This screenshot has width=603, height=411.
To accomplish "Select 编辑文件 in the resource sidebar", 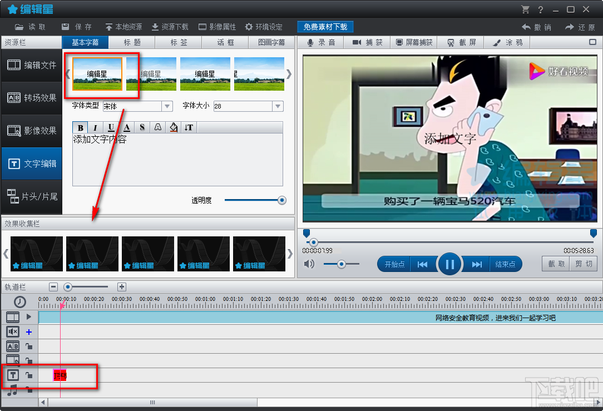I will pos(32,66).
